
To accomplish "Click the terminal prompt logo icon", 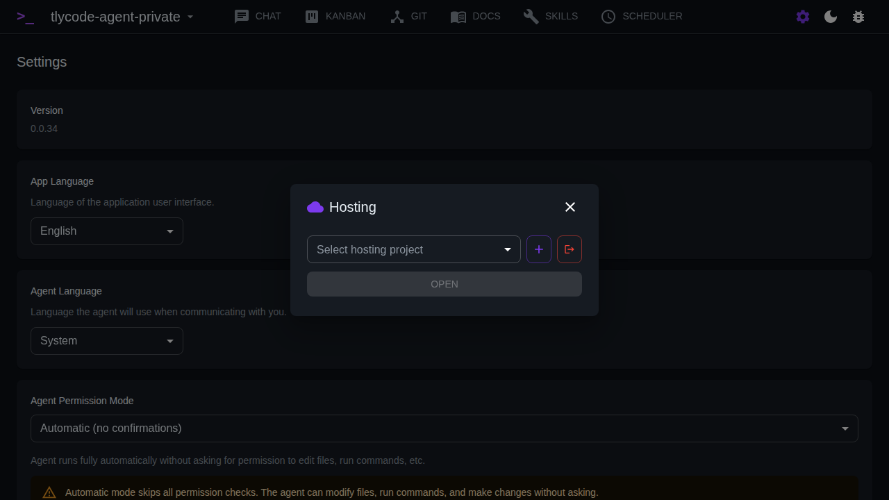I will [26, 17].
